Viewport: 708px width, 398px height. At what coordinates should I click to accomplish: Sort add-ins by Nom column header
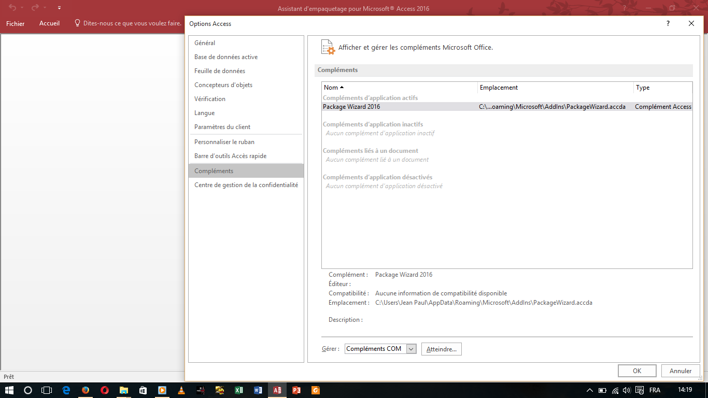pyautogui.click(x=400, y=88)
